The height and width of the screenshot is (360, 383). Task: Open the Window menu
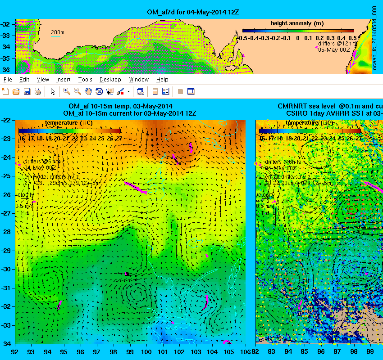[139, 80]
